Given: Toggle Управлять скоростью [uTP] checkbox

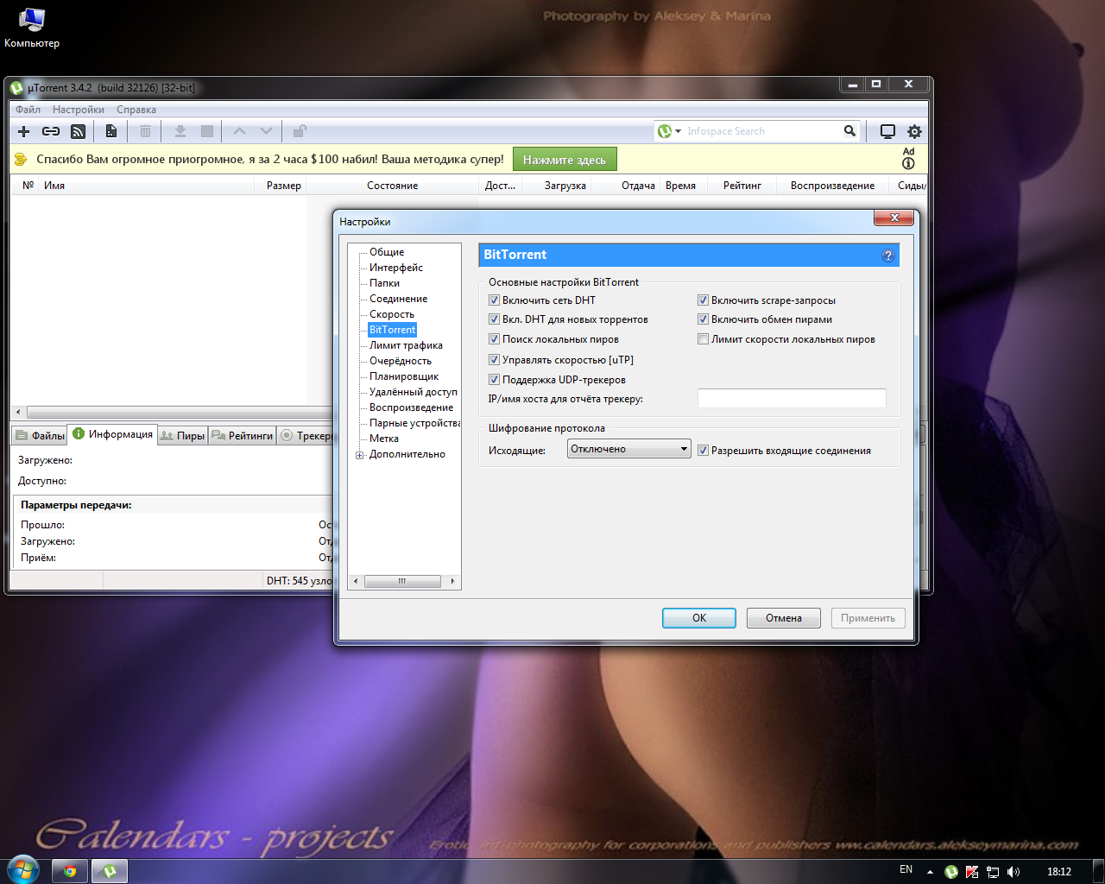Looking at the screenshot, I should (494, 360).
